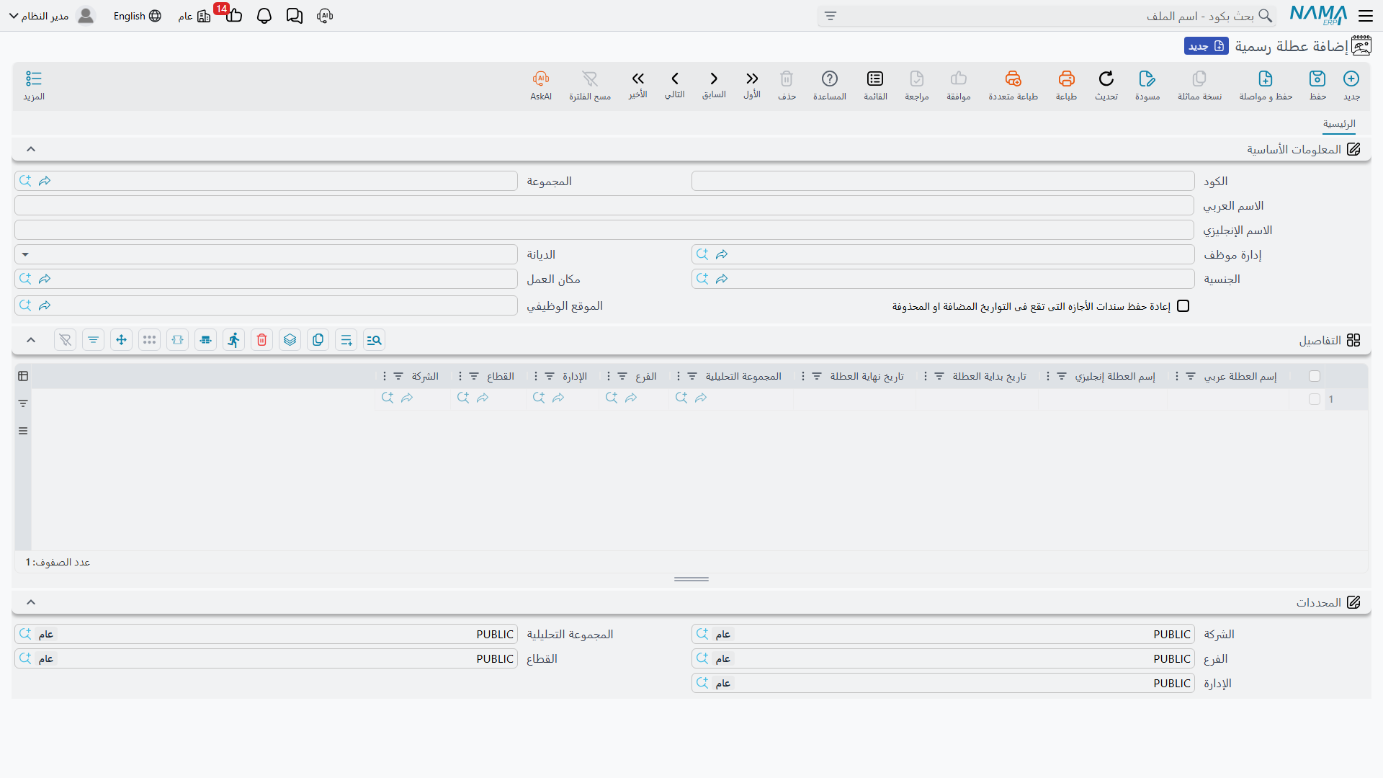Open the طباعة print icon
1383x778 pixels.
pyautogui.click(x=1066, y=79)
